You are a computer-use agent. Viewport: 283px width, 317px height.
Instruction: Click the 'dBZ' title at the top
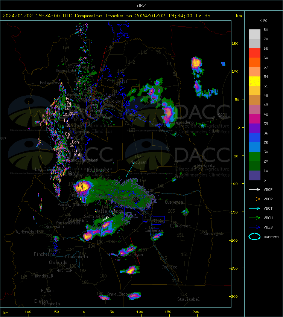pyautogui.click(x=141, y=5)
